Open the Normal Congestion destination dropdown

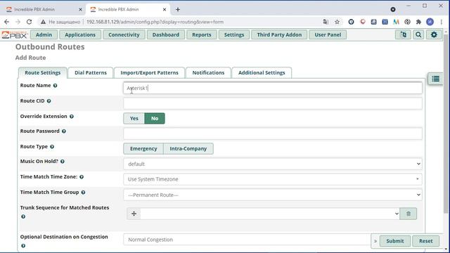pyautogui.click(x=247, y=240)
